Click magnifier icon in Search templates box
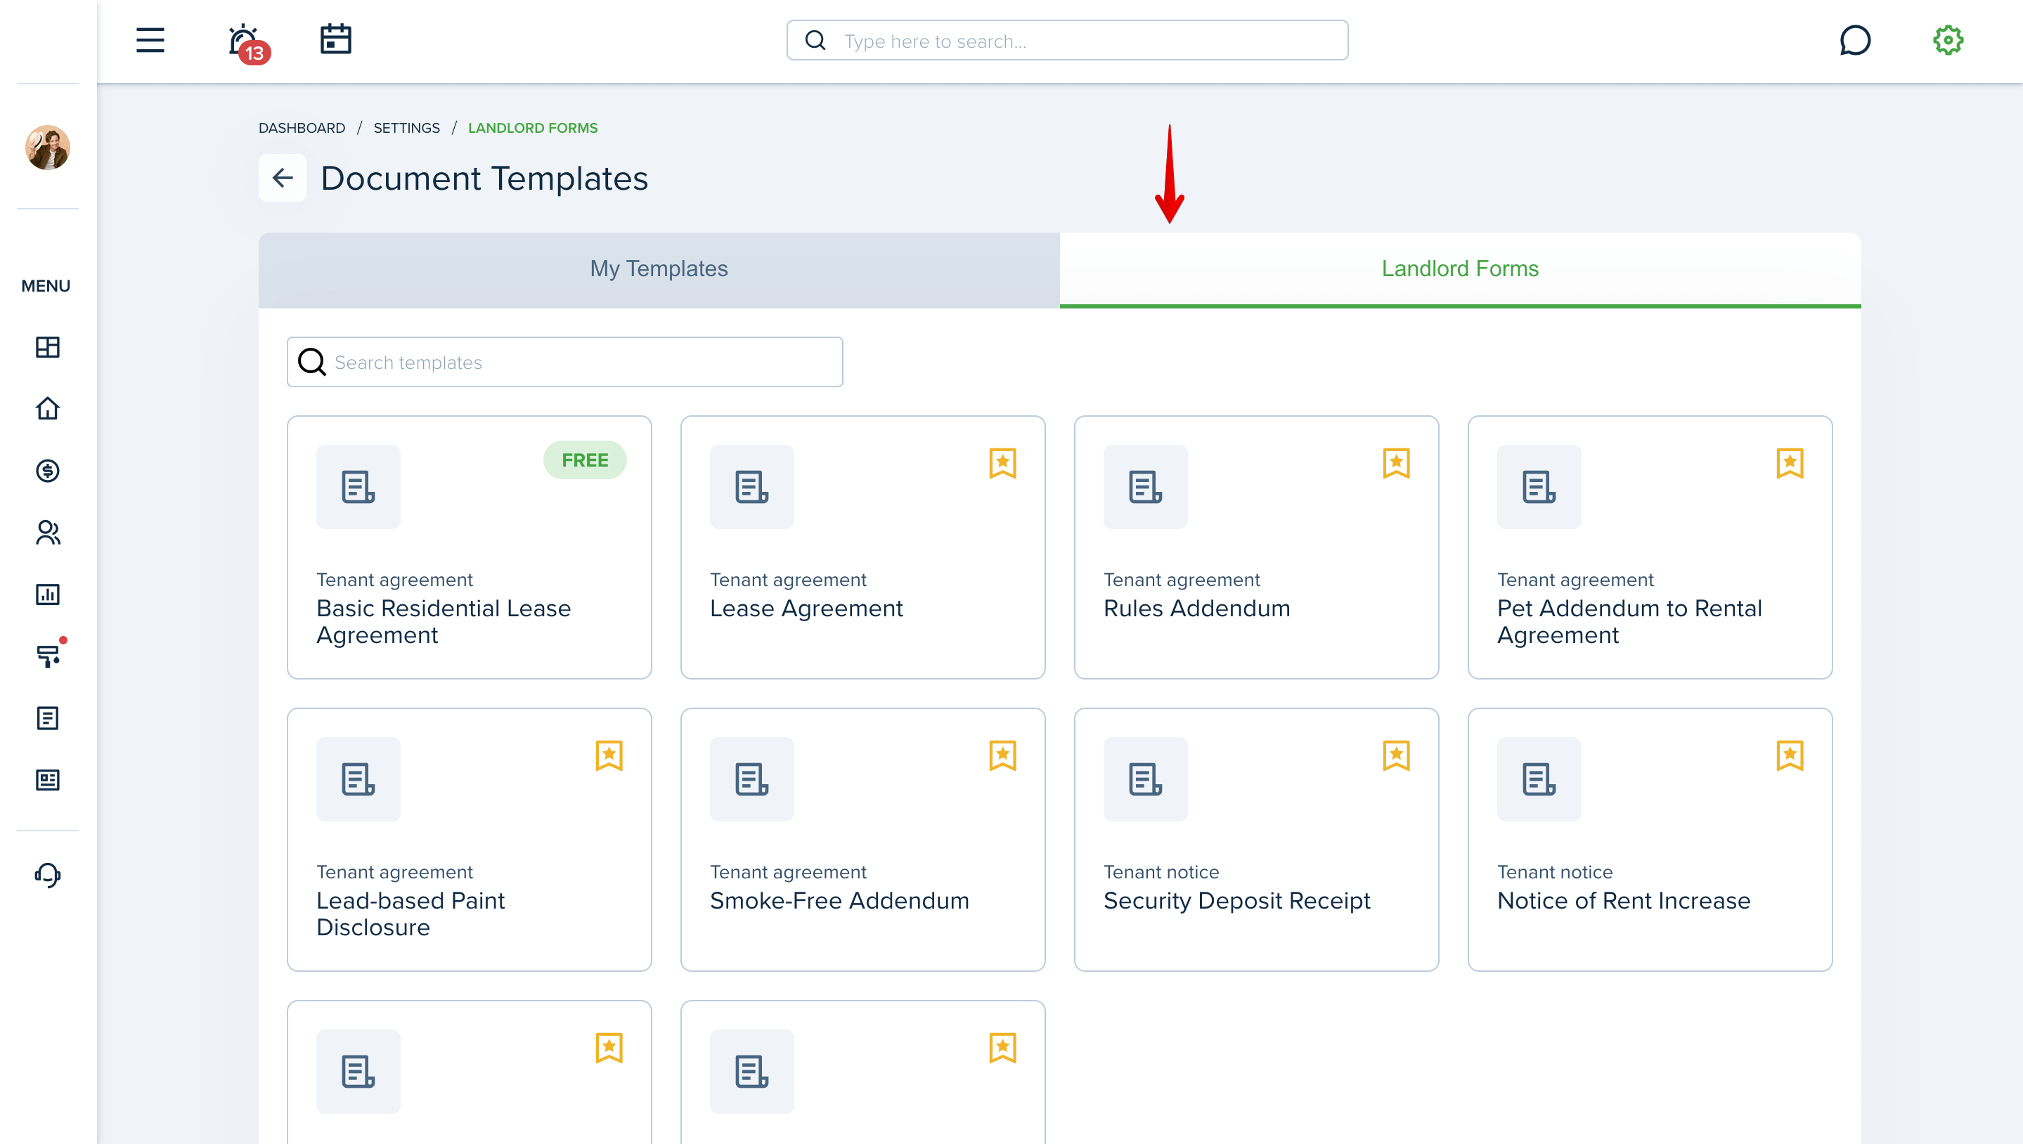 [x=312, y=362]
